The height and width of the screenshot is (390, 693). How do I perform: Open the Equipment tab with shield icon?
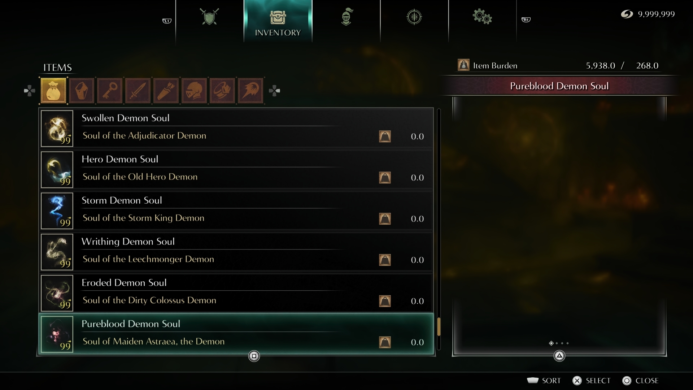[209, 17]
